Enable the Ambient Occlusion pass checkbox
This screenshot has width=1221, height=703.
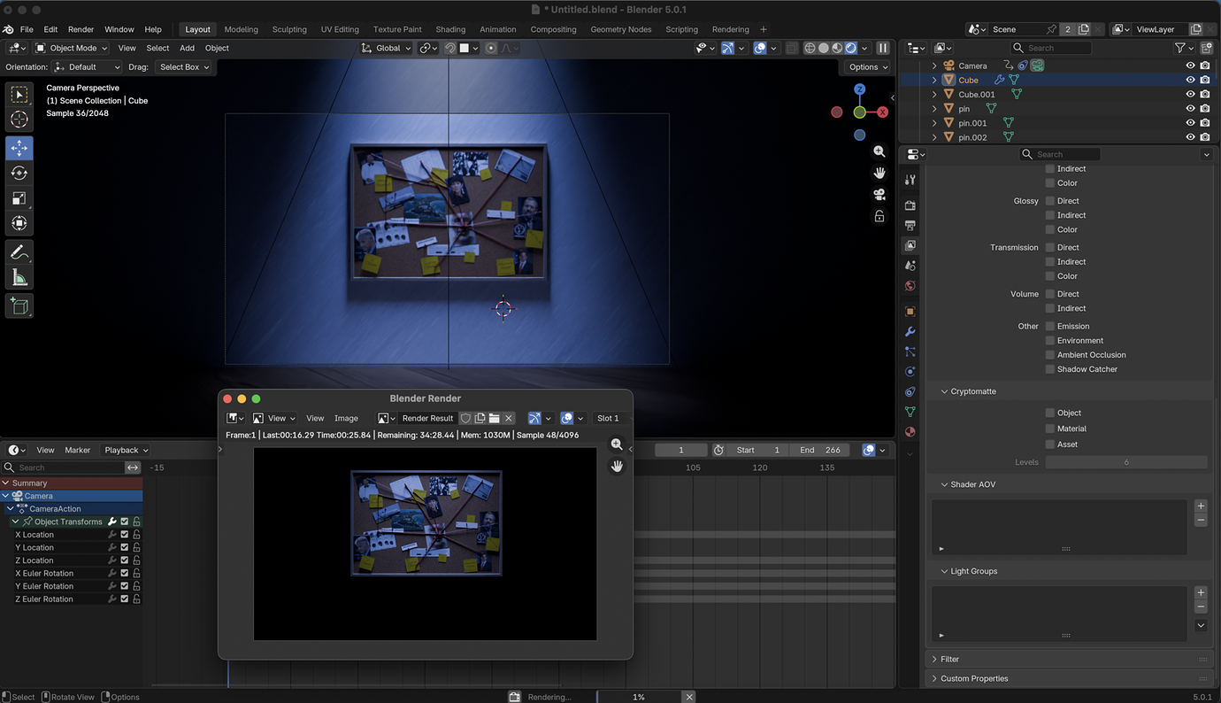[1050, 355]
